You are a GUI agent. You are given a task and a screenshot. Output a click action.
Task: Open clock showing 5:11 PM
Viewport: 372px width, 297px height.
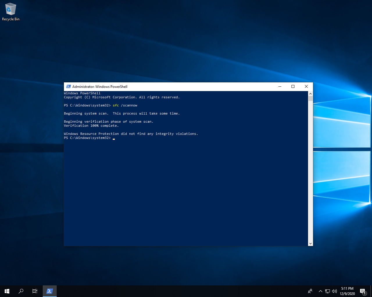click(347, 291)
